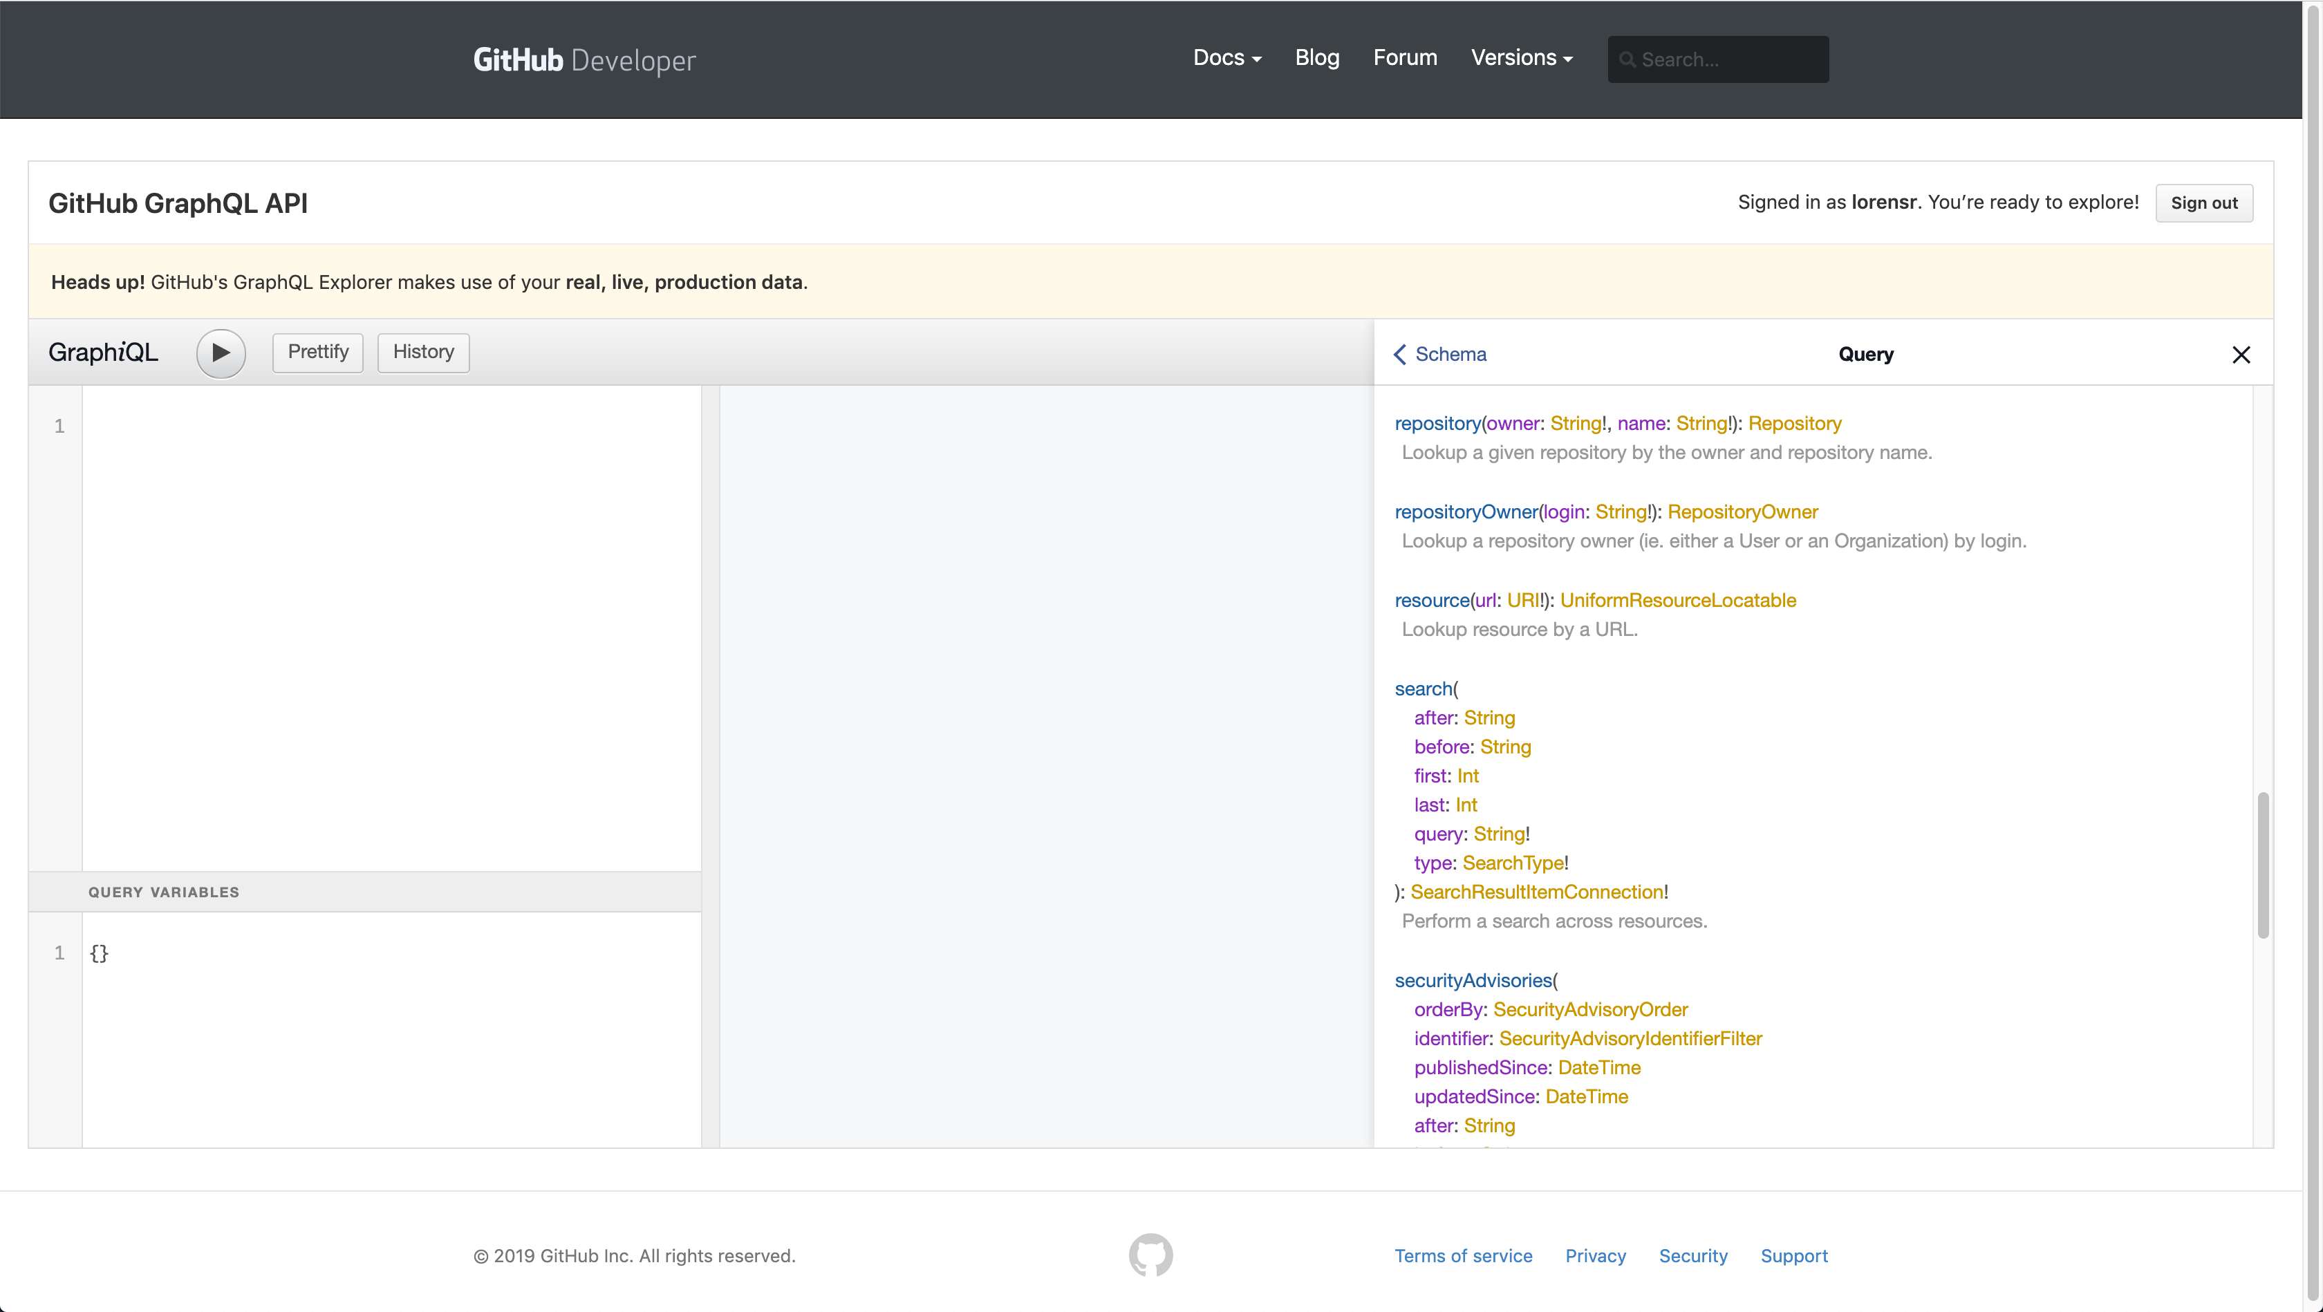Screen dimensions: 2323x1312
Task: Prettify the query text
Action: (317, 352)
